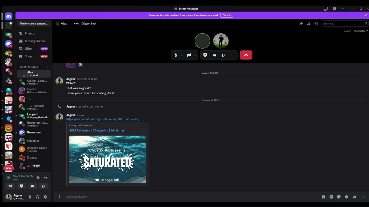The width and height of the screenshot is (369, 207).
Task: Start an activity from call controls
Action: (214, 55)
